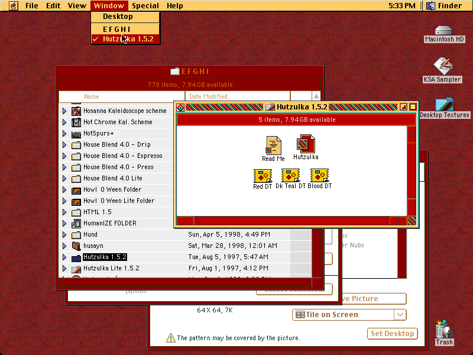Click the Finder application menu icon
This screenshot has width=473, height=355.
click(x=430, y=5)
